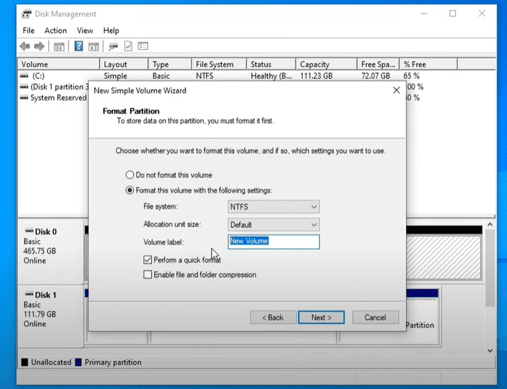Expand the Allocation unit size dropdown
Screen dimensions: 507x389
[273, 225]
